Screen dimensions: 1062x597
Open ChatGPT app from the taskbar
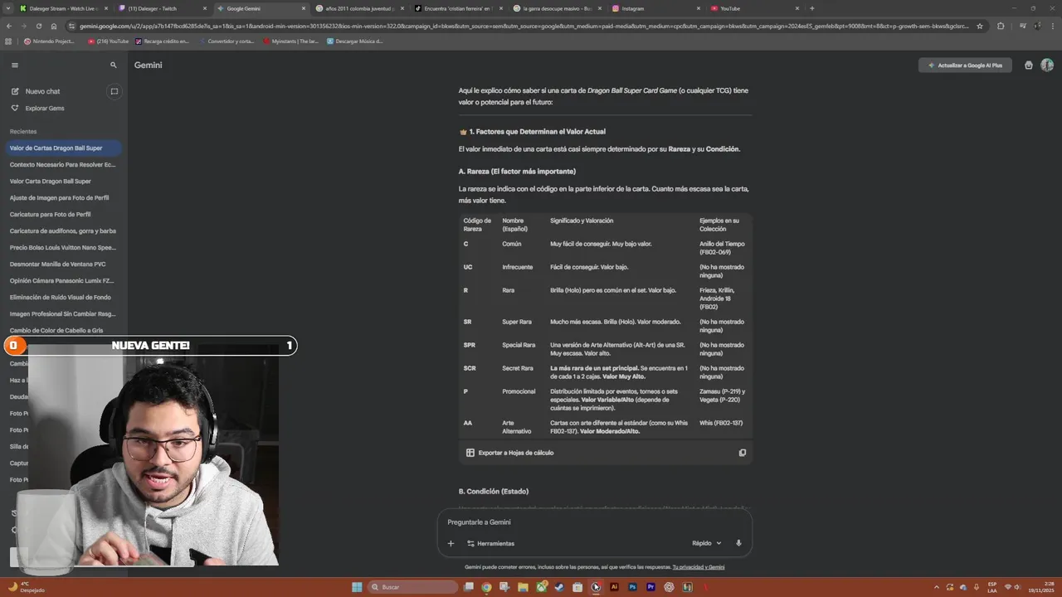tap(669, 587)
